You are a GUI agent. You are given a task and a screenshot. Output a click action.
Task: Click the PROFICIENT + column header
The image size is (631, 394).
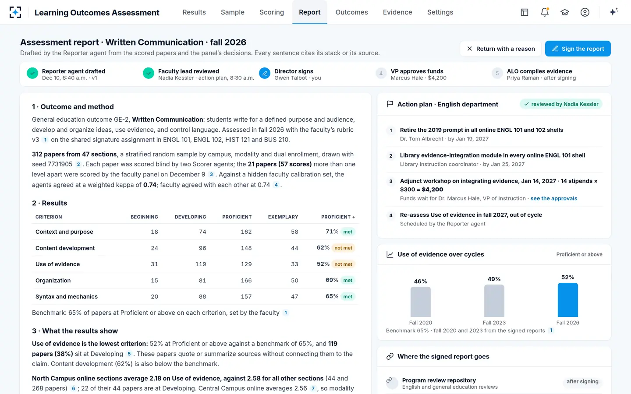click(338, 217)
